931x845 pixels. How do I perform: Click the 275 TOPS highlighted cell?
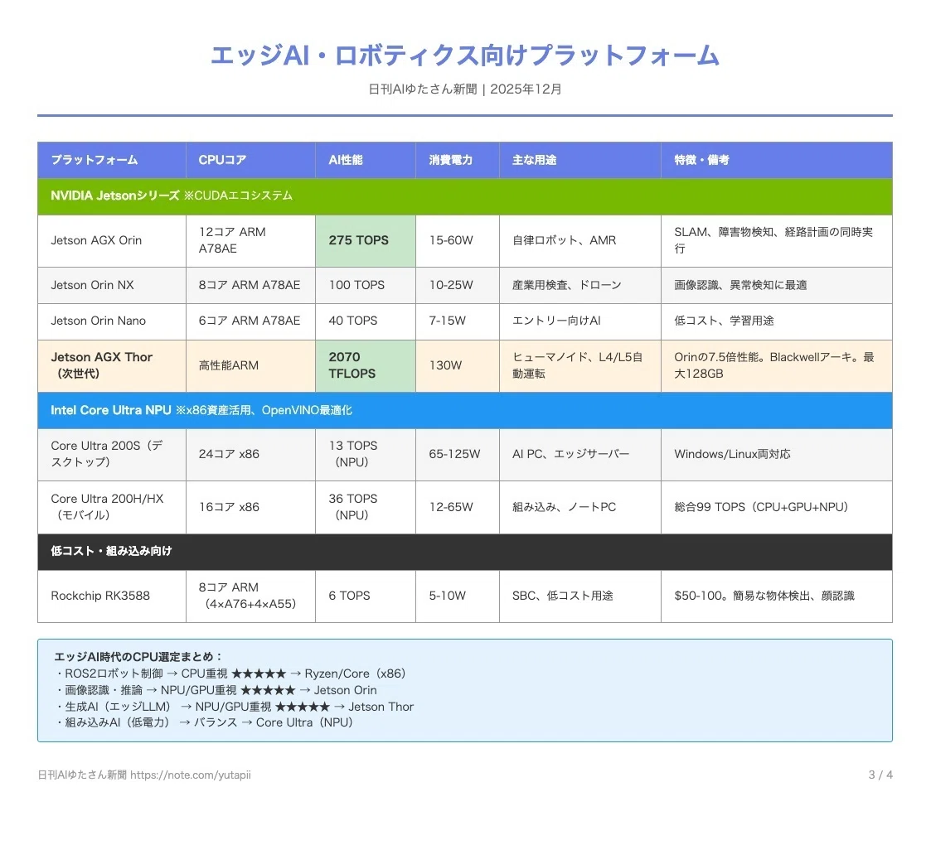(x=365, y=240)
